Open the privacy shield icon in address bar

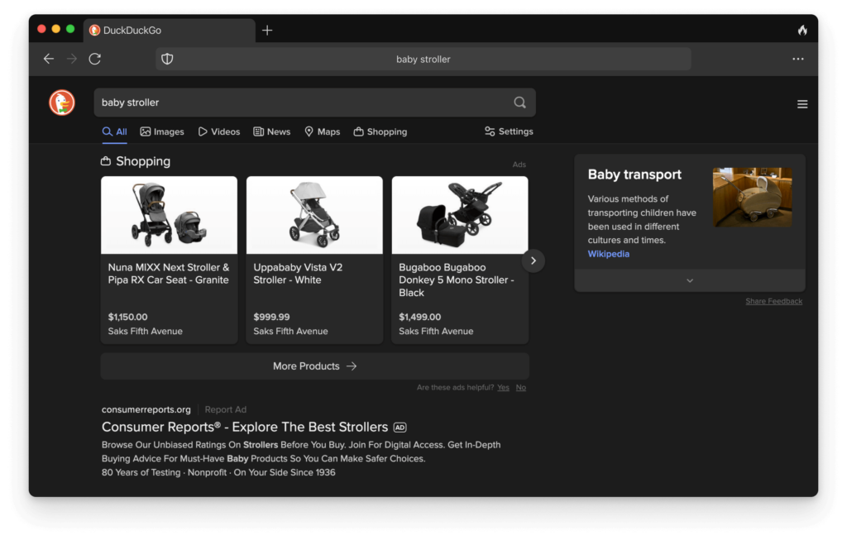167,59
